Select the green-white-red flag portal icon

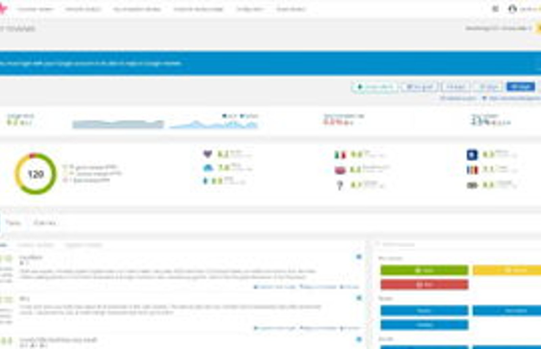click(340, 155)
